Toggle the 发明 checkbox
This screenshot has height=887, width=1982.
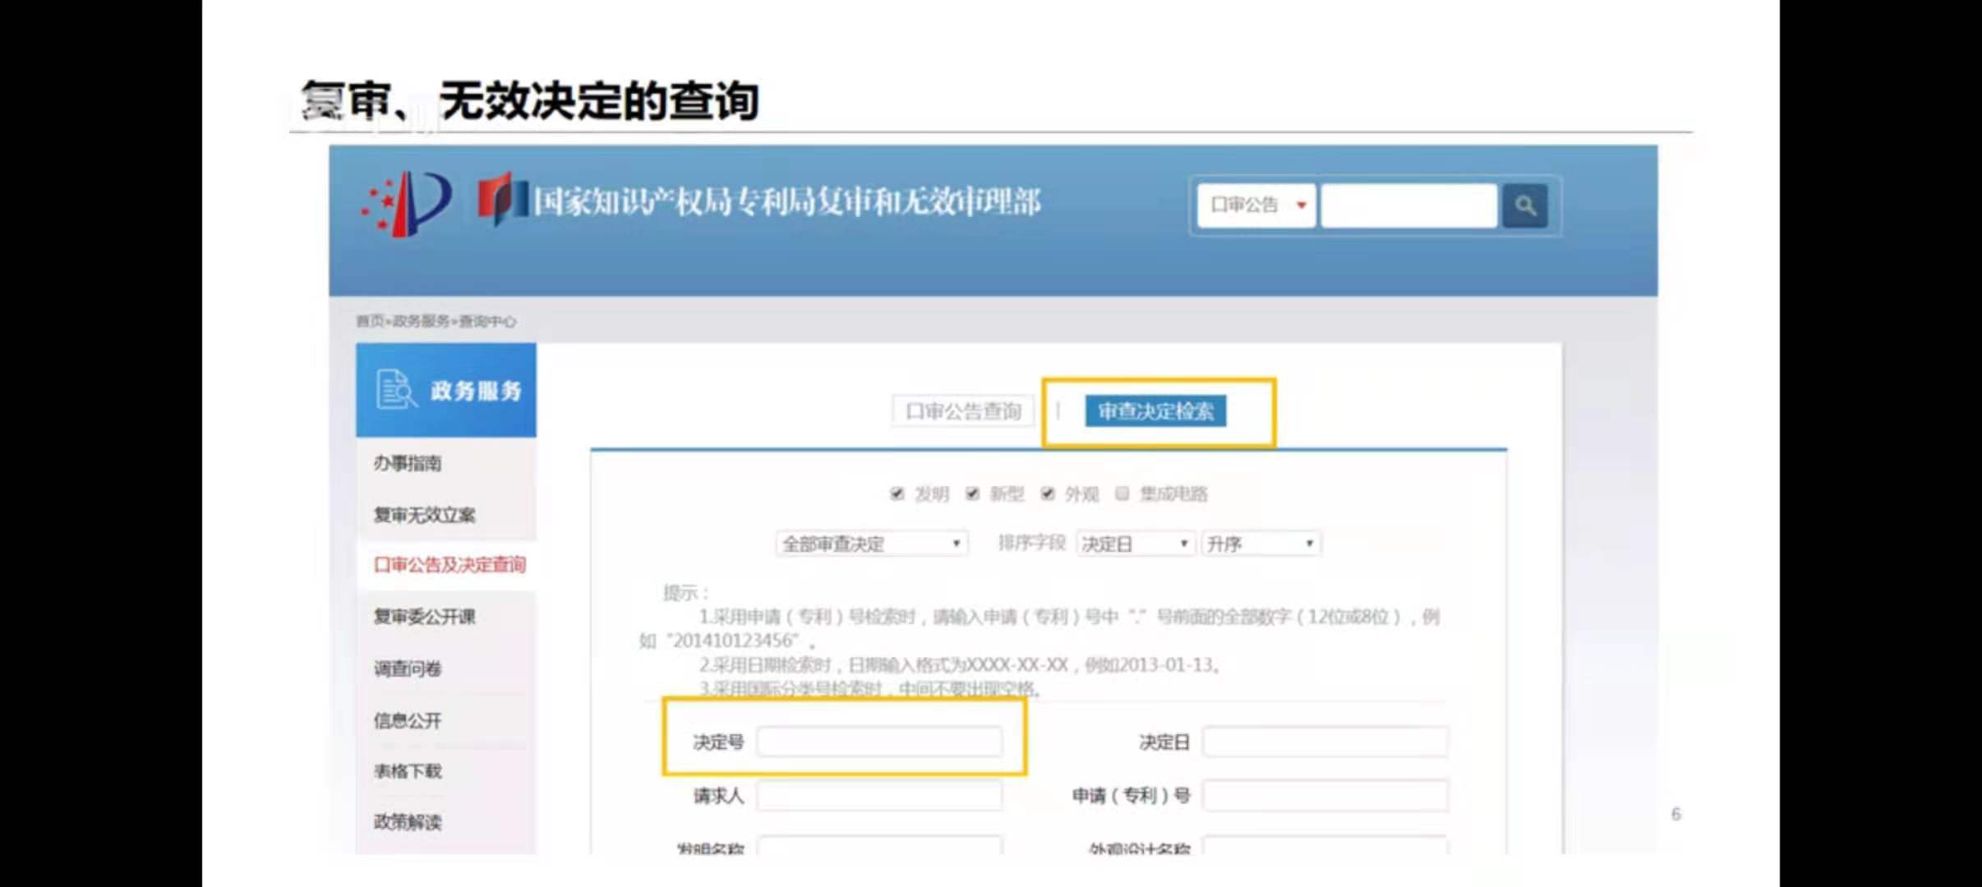coord(897,494)
